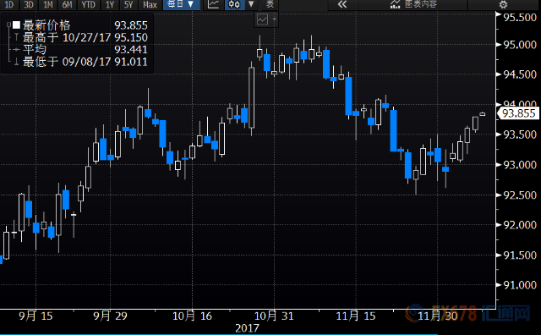The image size is (541, 335).
Task: Collapse the legend tree expander box
Action: (8, 25)
